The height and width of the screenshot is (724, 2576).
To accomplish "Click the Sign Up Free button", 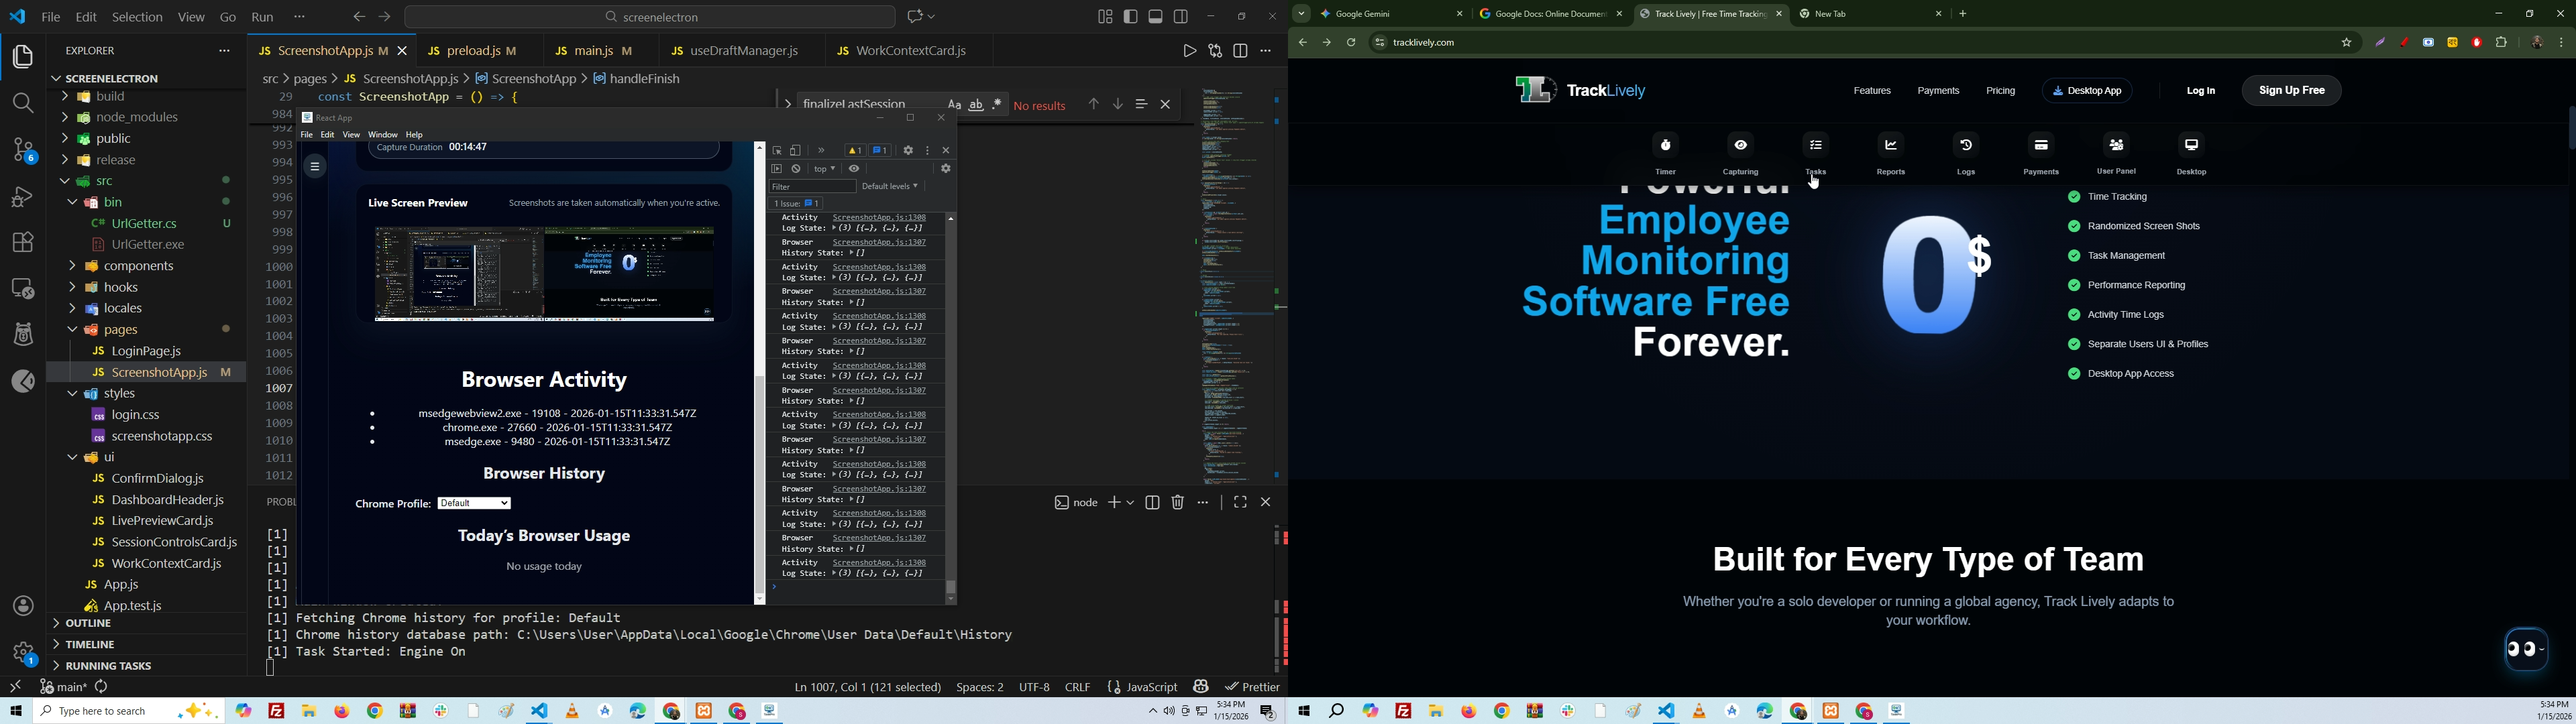I will click(x=2291, y=90).
